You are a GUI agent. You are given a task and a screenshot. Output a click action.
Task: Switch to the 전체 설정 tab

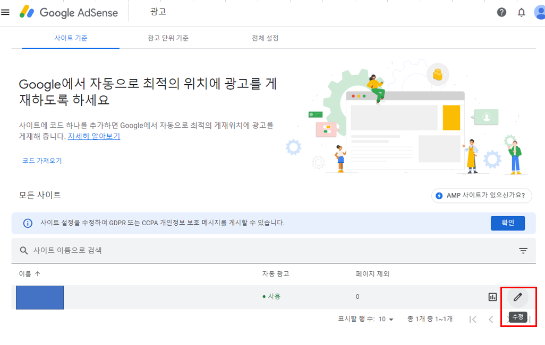pos(265,38)
